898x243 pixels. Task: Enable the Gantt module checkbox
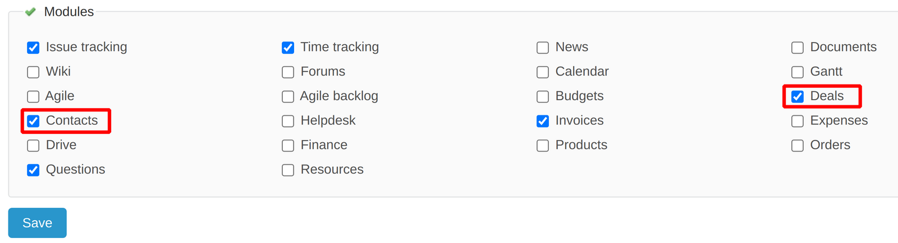coord(798,72)
